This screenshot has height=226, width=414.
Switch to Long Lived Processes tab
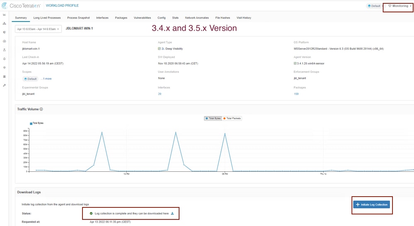(x=47, y=18)
